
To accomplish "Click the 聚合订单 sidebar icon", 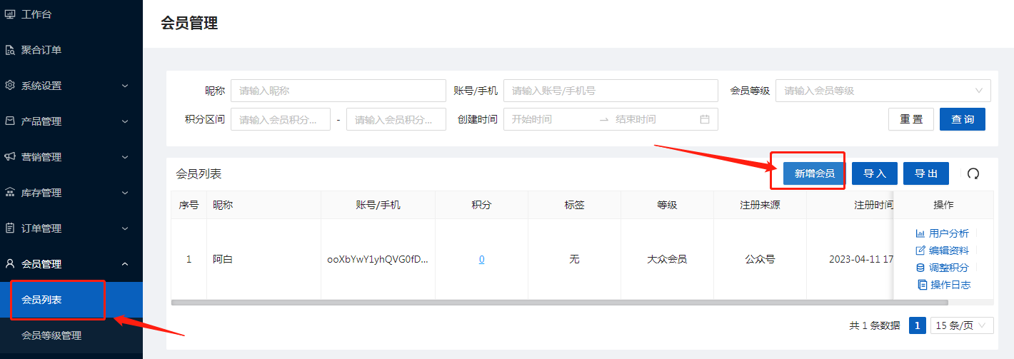I will (x=10, y=50).
